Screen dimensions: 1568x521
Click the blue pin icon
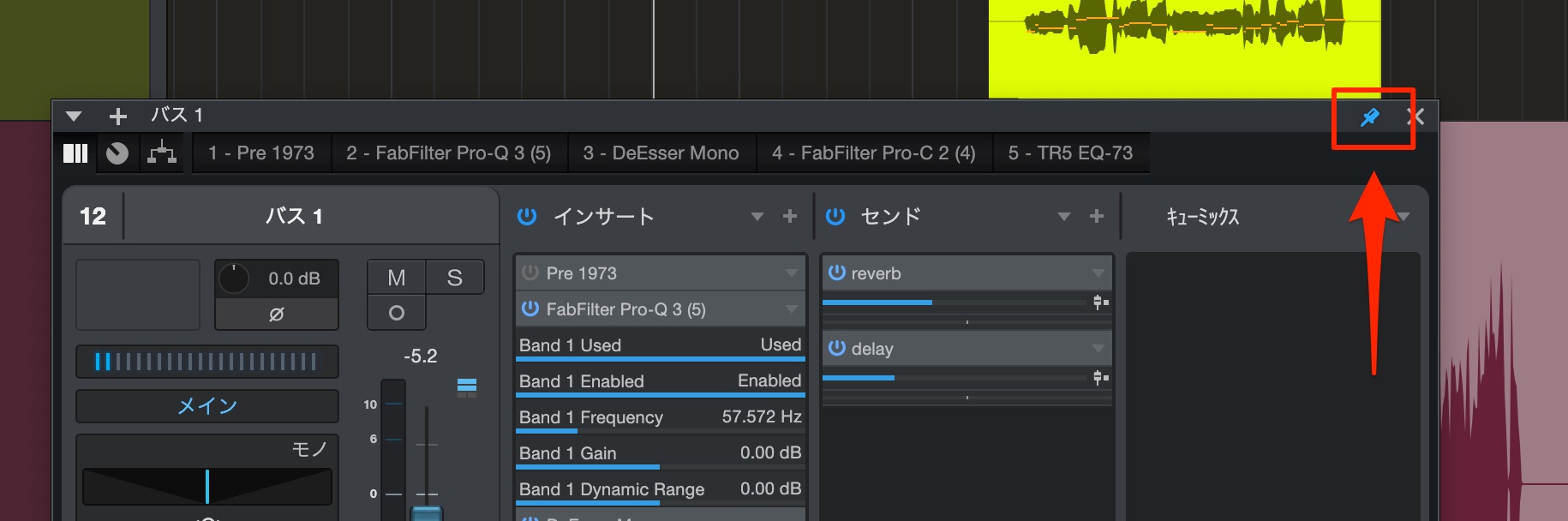[1370, 117]
